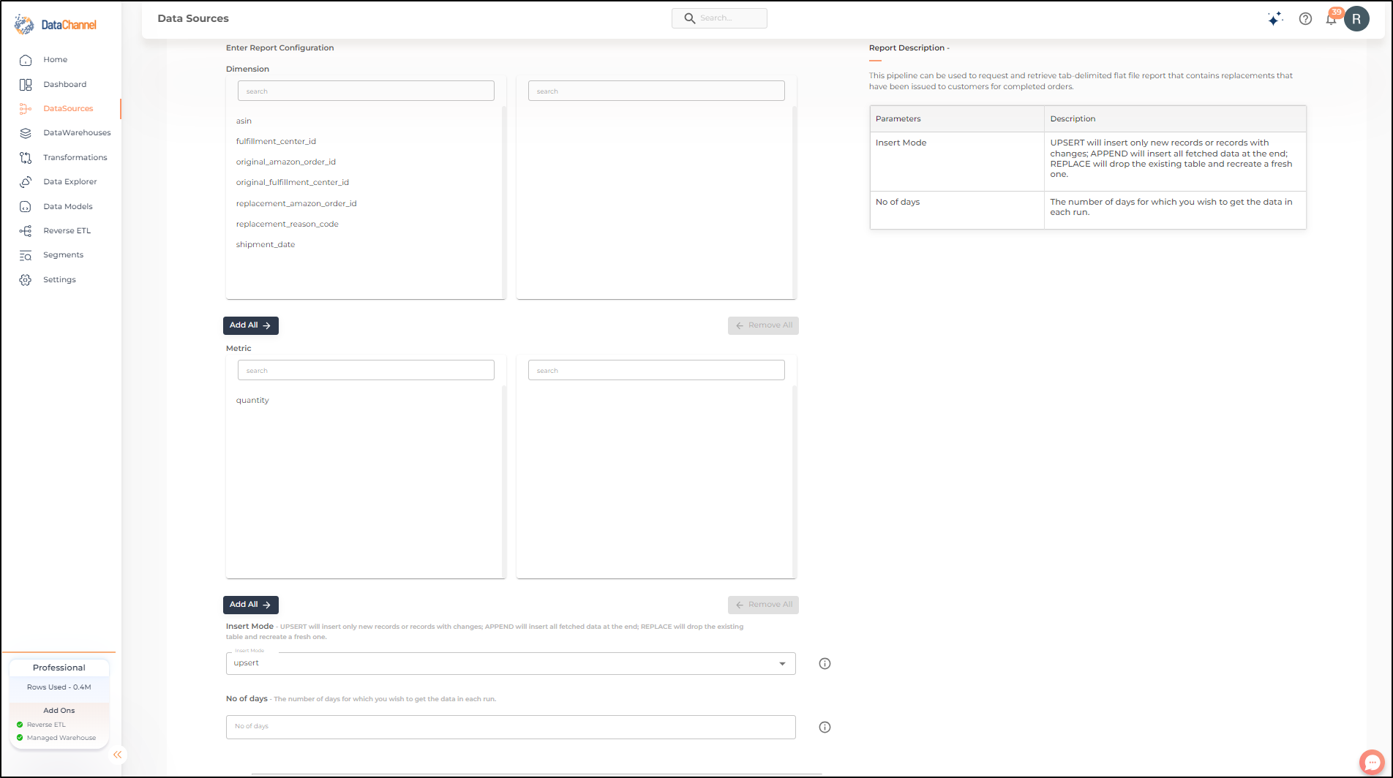Collapse the sidebar with double chevron

click(117, 755)
